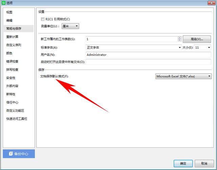Open the font size 大小 dropdown

[202, 48]
